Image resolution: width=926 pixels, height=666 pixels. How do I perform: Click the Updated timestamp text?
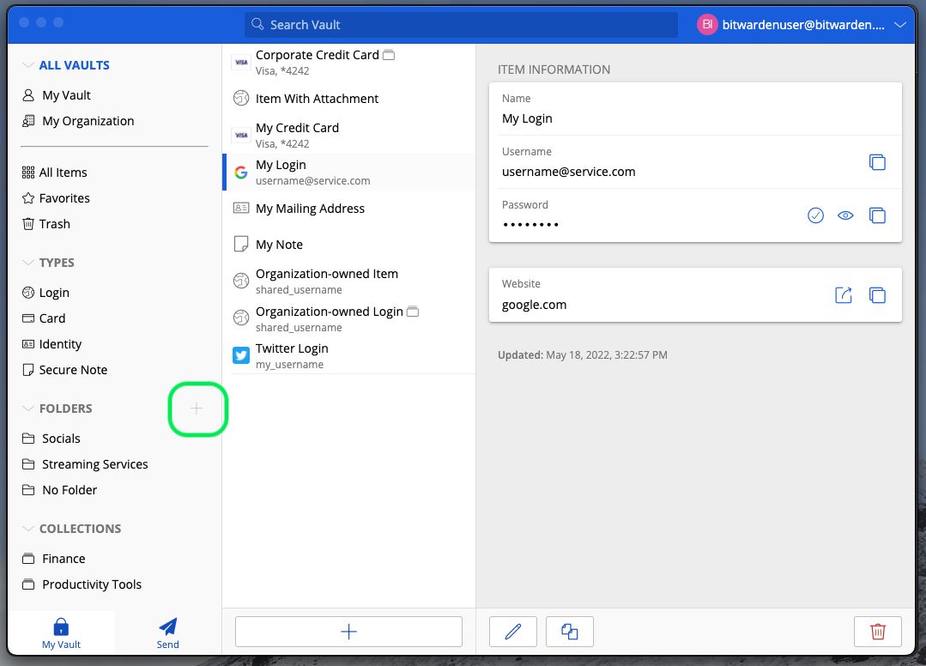(583, 354)
